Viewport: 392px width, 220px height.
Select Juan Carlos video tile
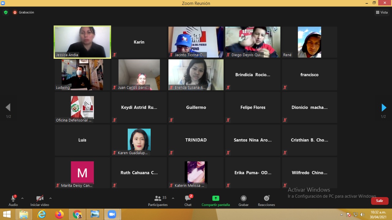click(x=139, y=75)
